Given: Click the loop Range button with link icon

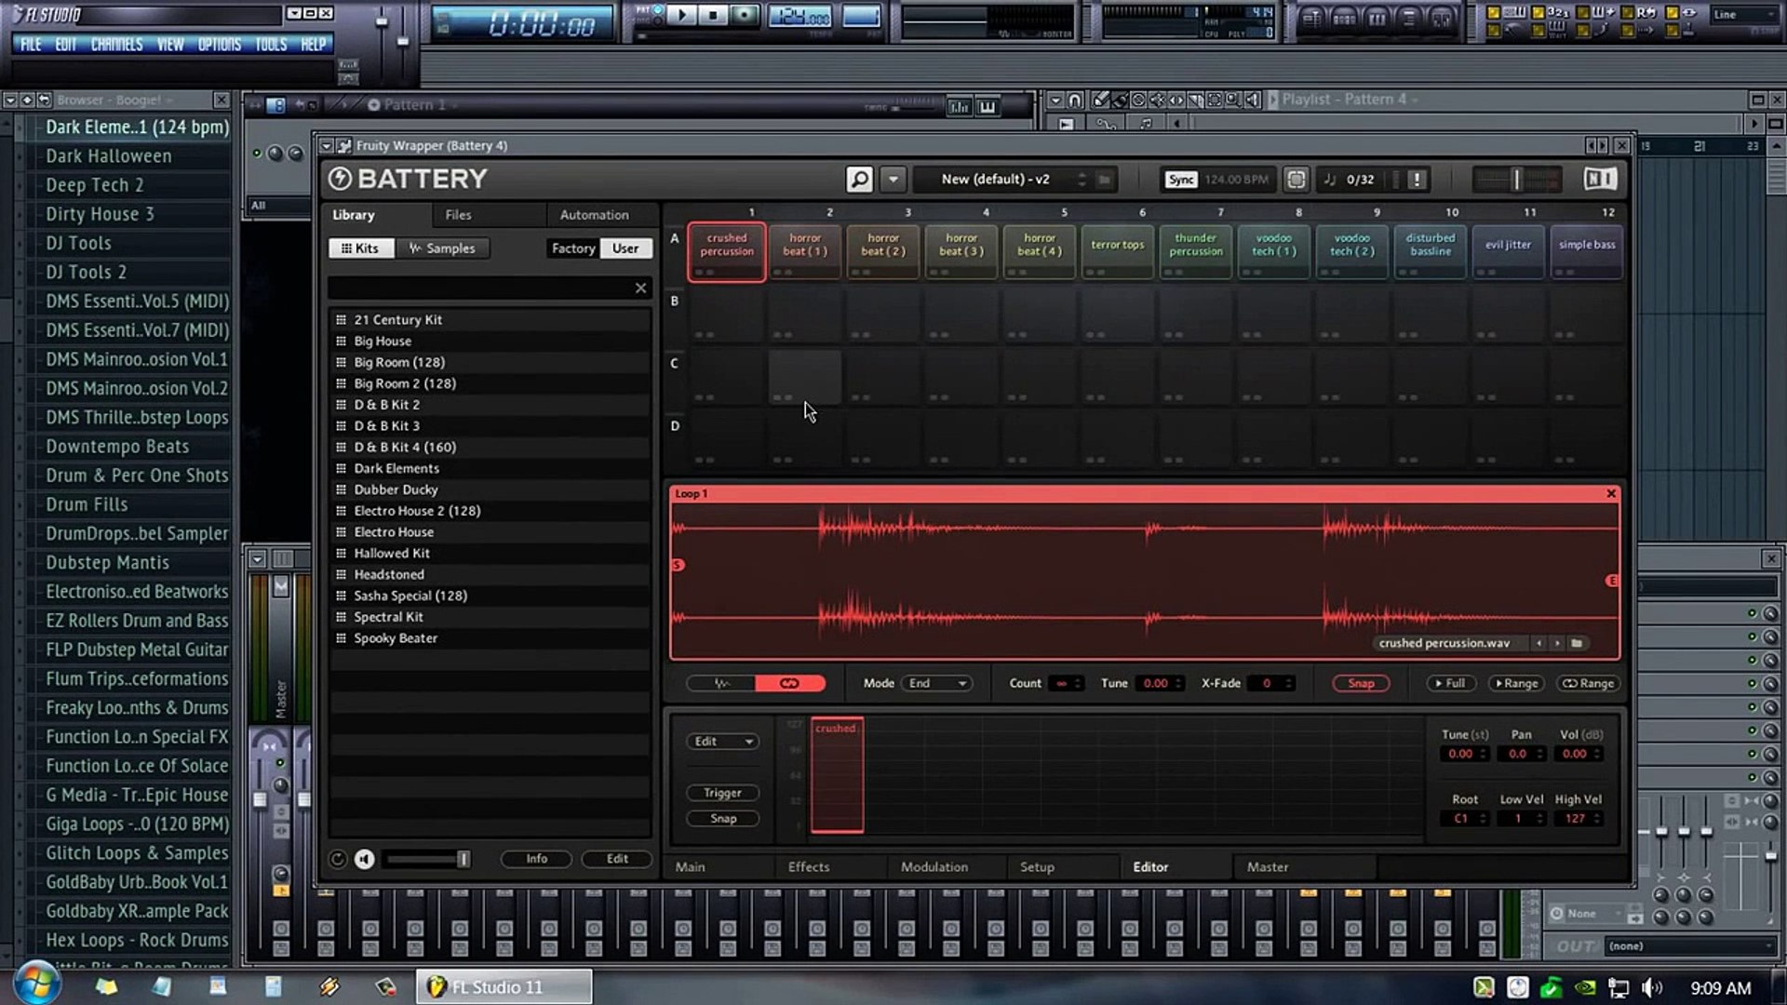Looking at the screenshot, I should pos(1588,683).
